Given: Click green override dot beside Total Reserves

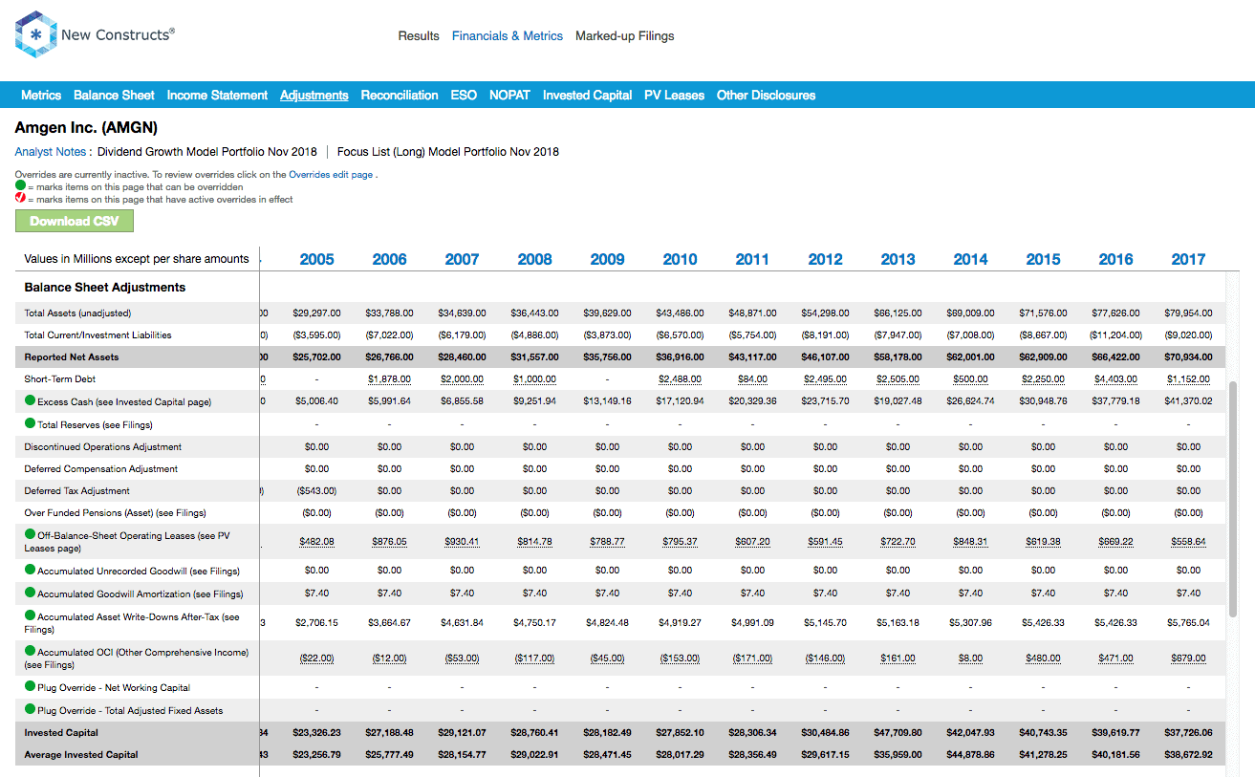Looking at the screenshot, I should [x=31, y=423].
